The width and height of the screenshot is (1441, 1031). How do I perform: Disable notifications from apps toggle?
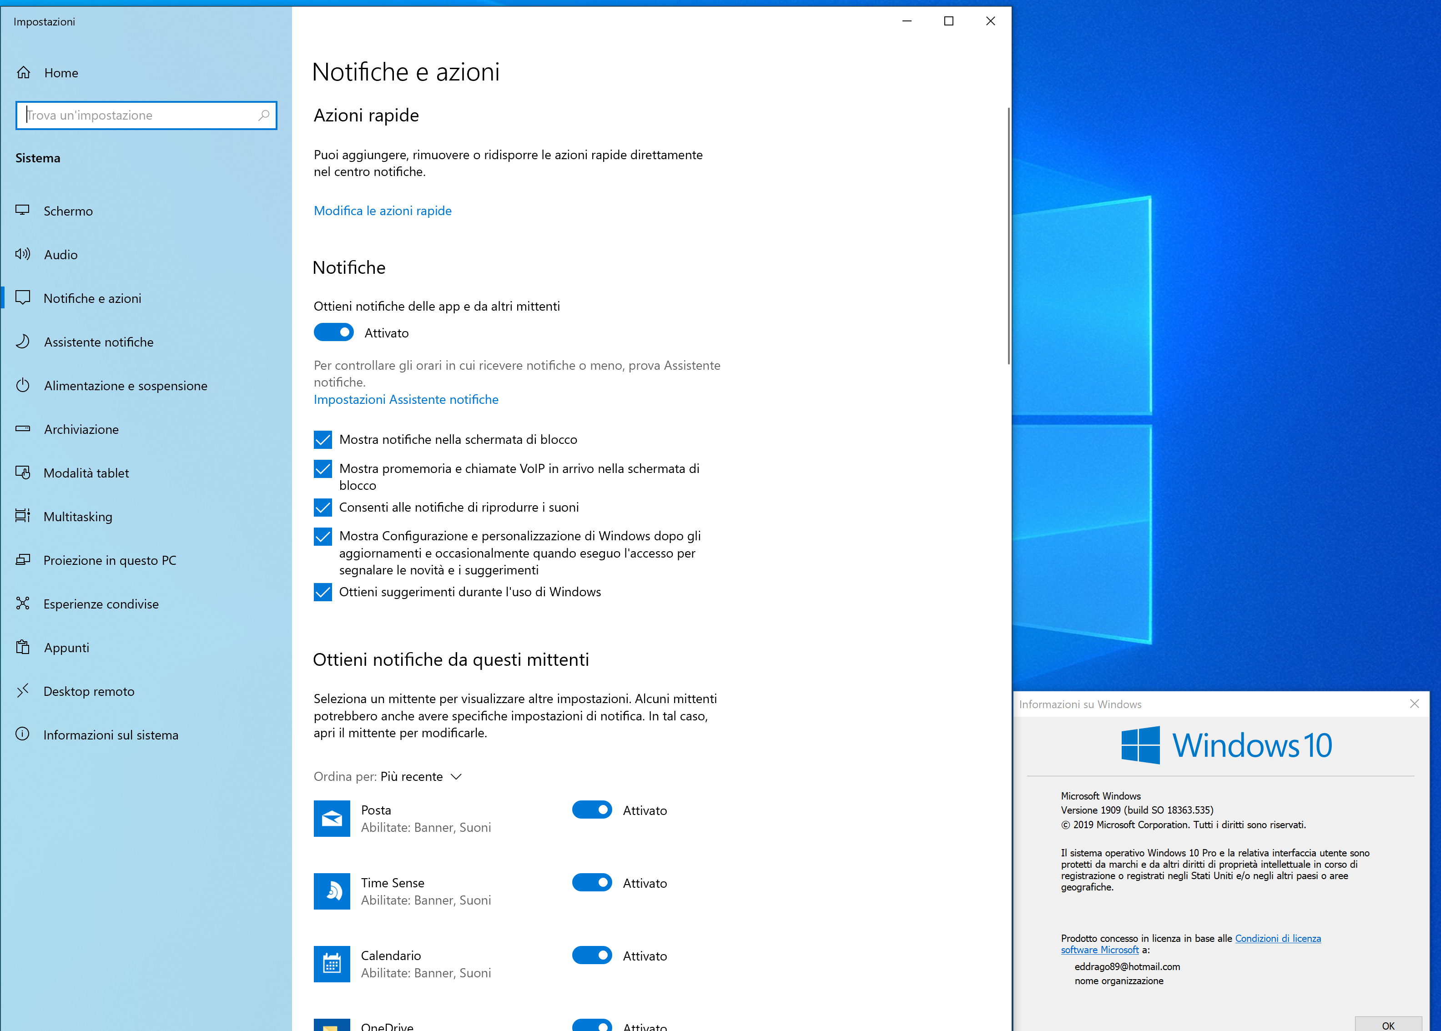pos(334,332)
